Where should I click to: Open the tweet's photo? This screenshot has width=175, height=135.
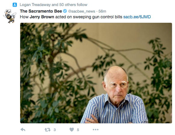tap(96, 73)
